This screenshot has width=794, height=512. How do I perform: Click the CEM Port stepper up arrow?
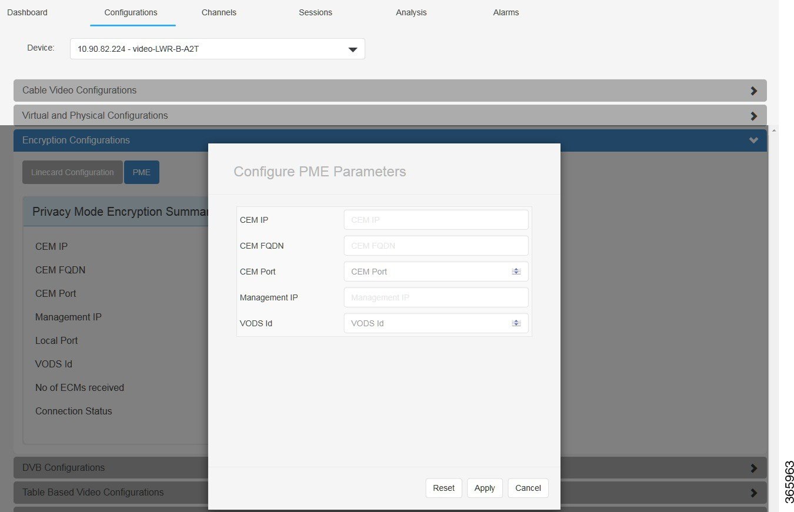(x=516, y=269)
